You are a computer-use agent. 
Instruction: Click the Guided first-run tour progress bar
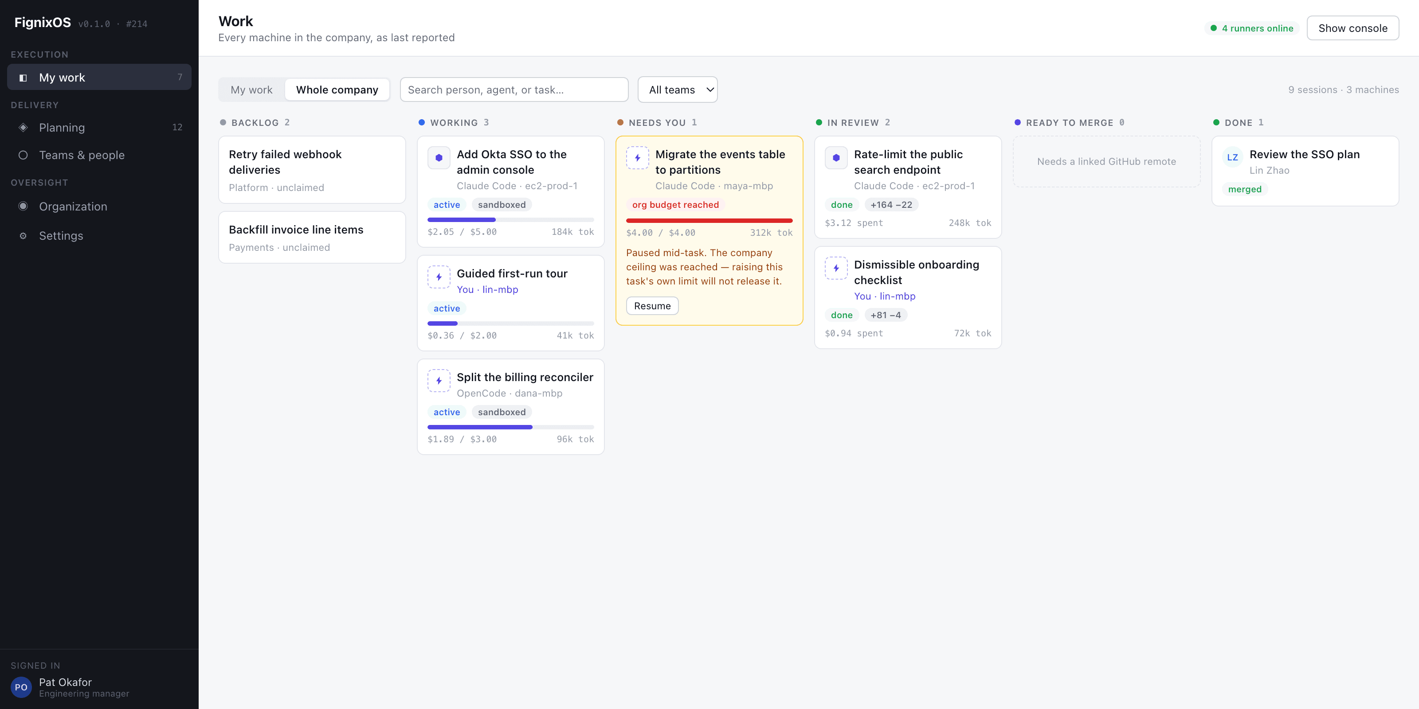(x=511, y=323)
